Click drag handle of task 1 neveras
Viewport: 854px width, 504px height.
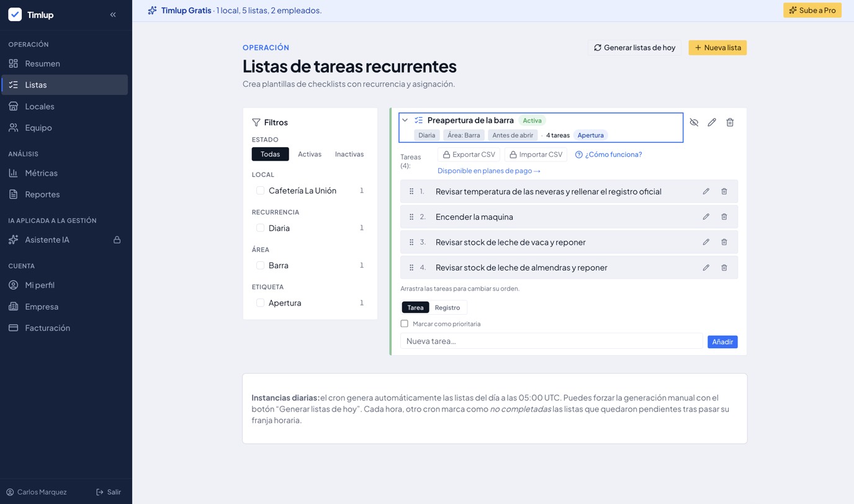coord(411,191)
